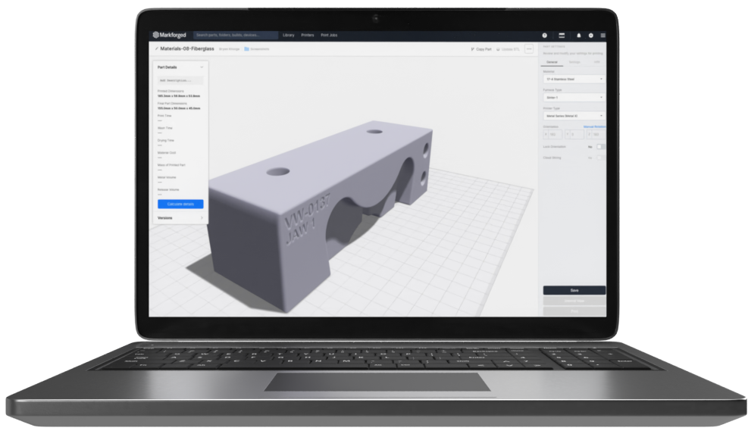Open the three-dot more options button

point(529,48)
